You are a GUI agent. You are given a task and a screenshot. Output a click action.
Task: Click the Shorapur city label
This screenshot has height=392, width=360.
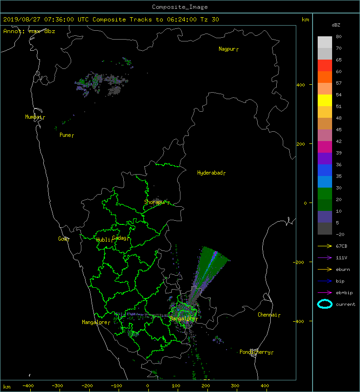155,202
